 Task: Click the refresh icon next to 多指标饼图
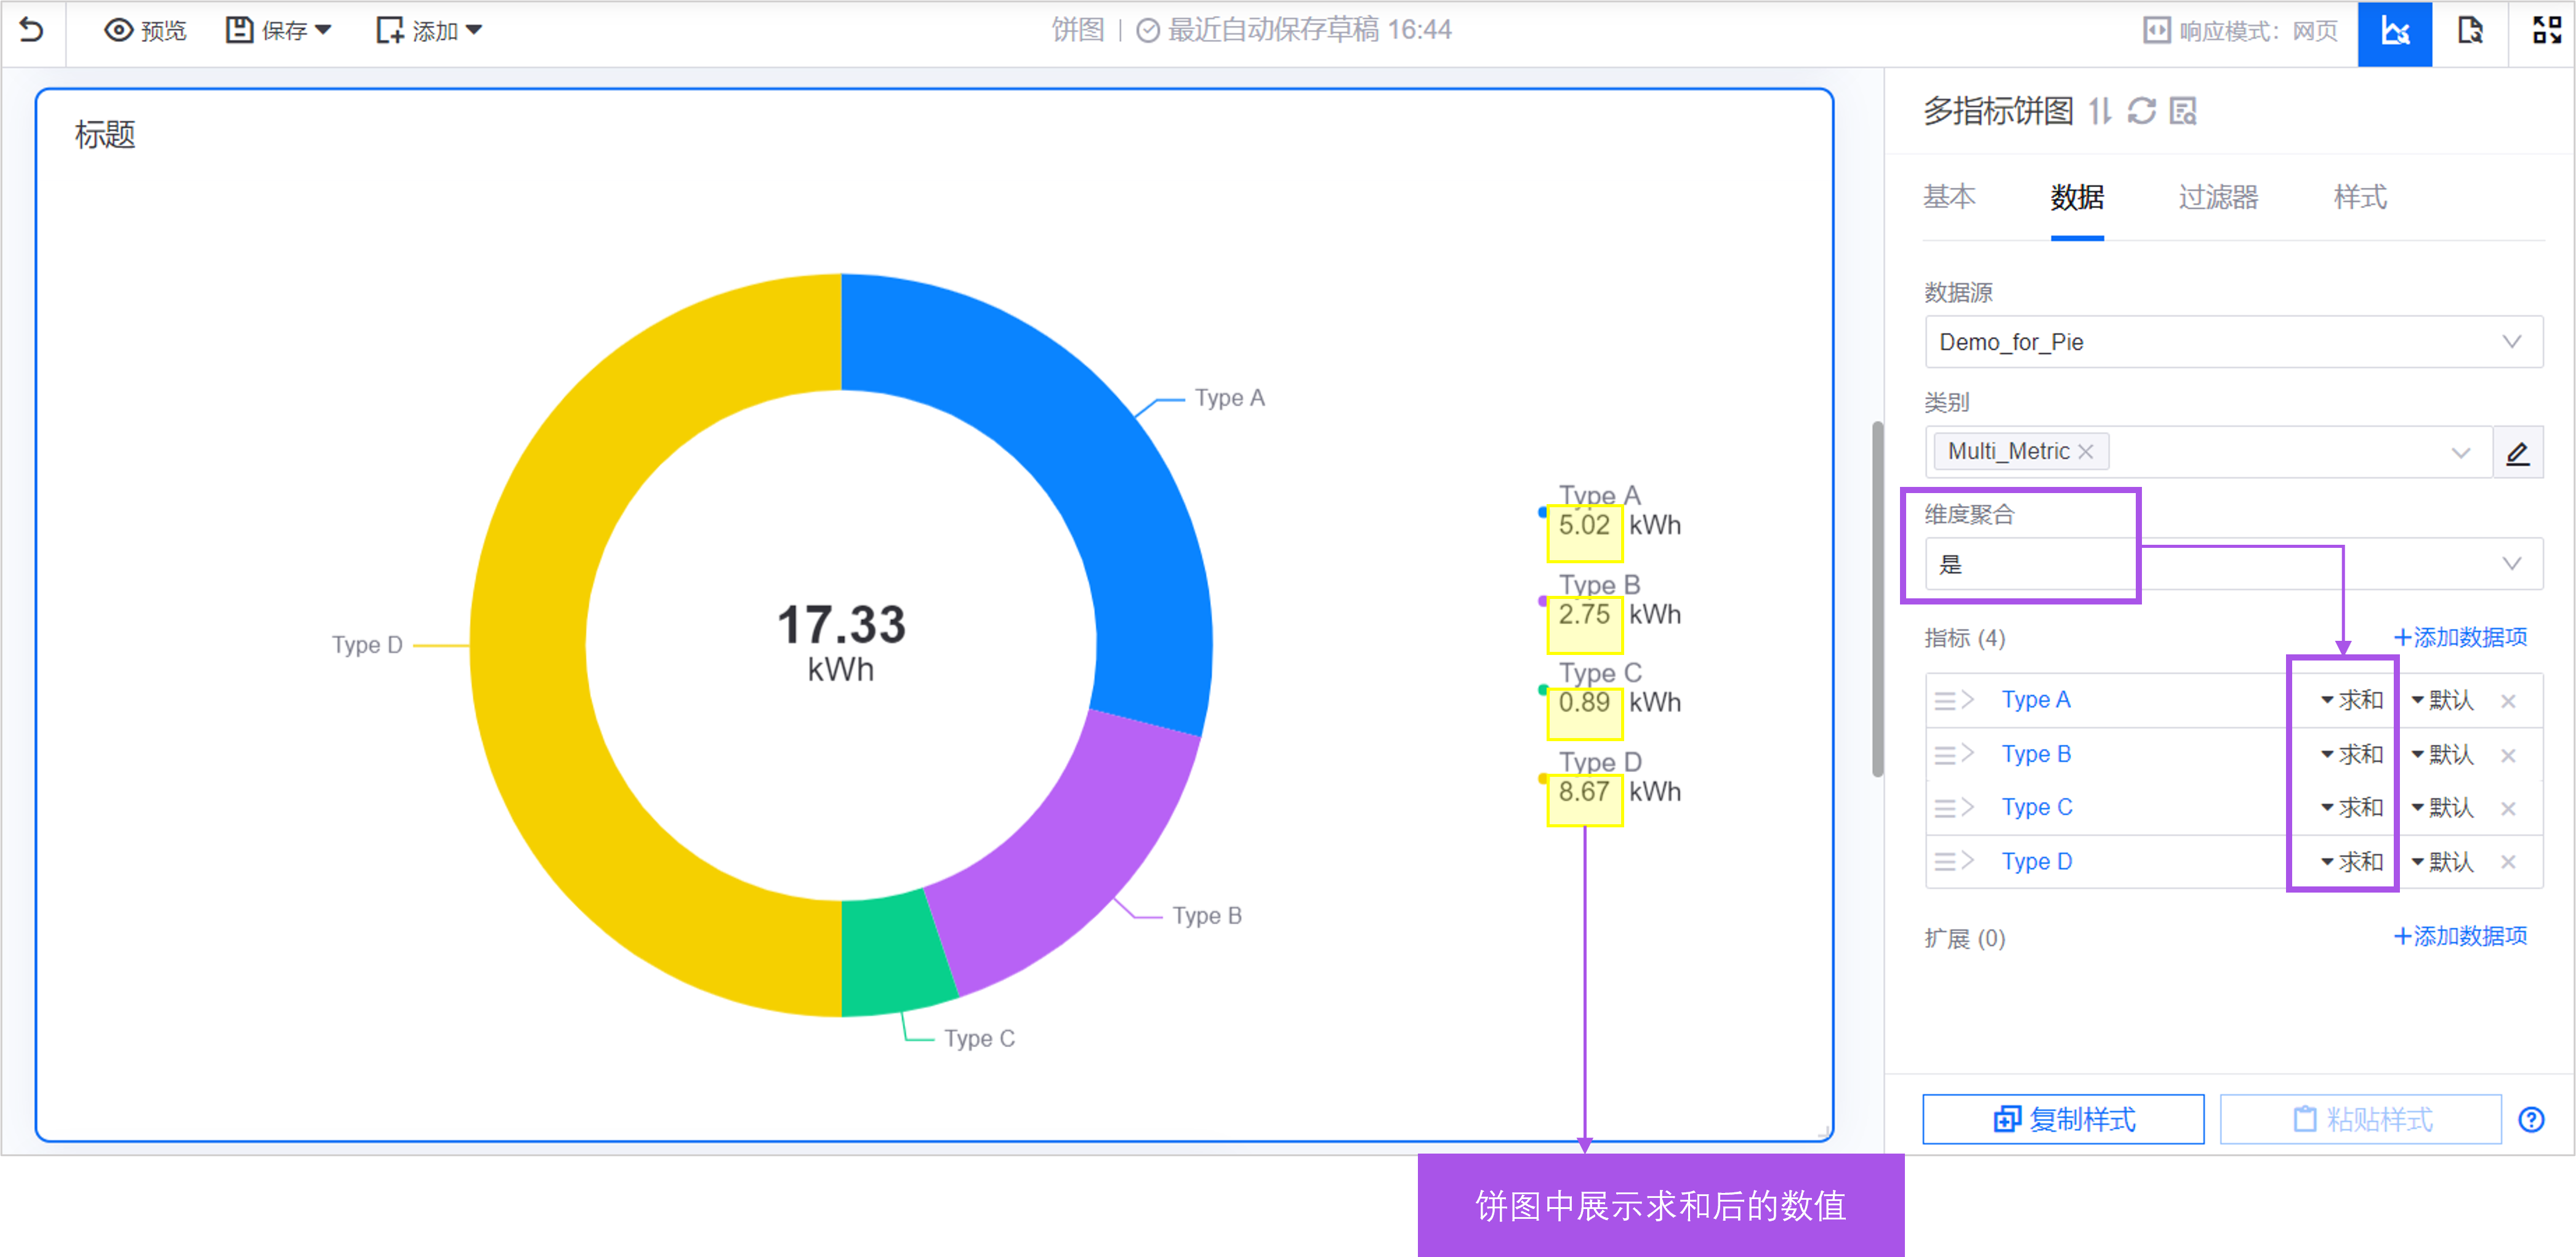tap(2141, 111)
